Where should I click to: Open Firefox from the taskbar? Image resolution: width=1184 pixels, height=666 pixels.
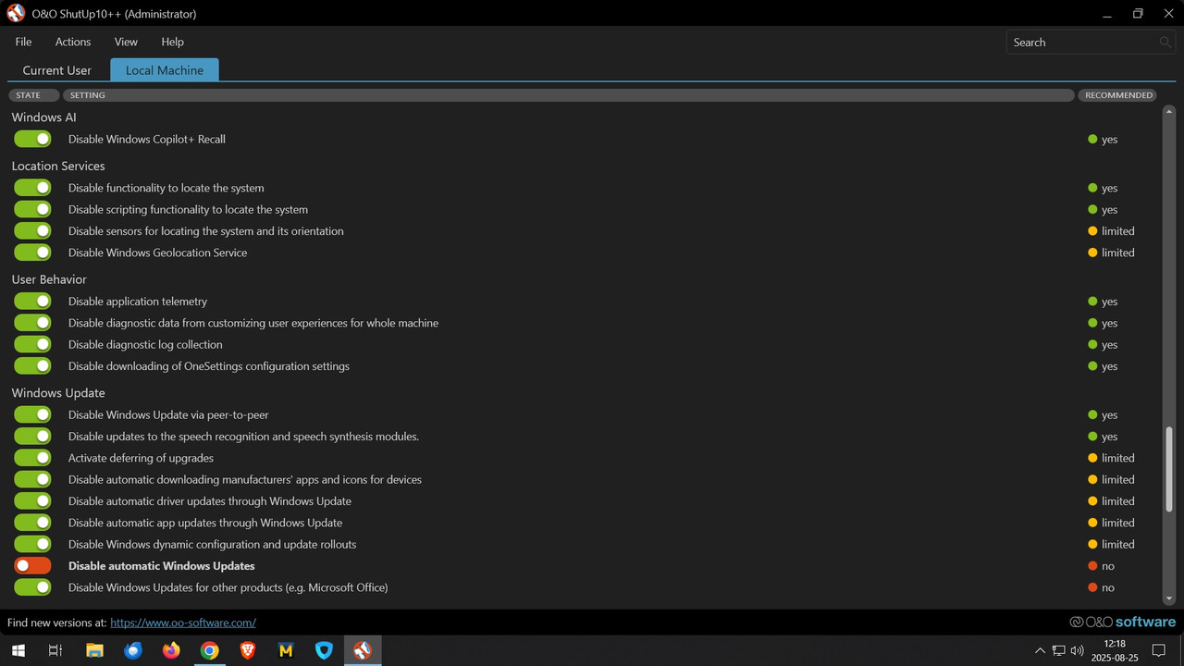[x=171, y=650]
